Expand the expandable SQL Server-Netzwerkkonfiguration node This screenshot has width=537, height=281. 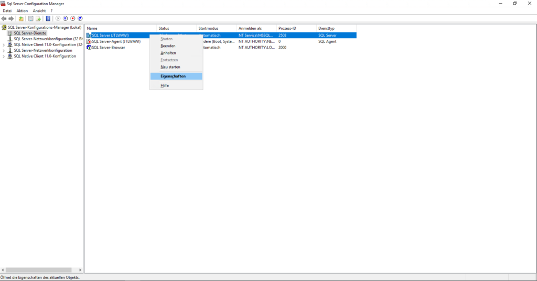4,51
